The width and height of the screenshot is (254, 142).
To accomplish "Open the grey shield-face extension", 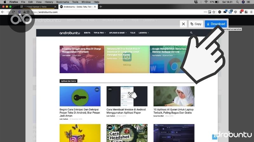I will [x=236, y=12].
